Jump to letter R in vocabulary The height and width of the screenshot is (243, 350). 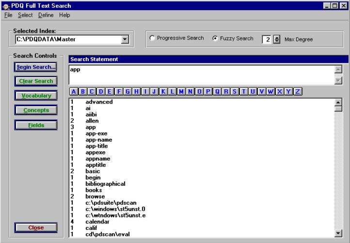point(226,91)
